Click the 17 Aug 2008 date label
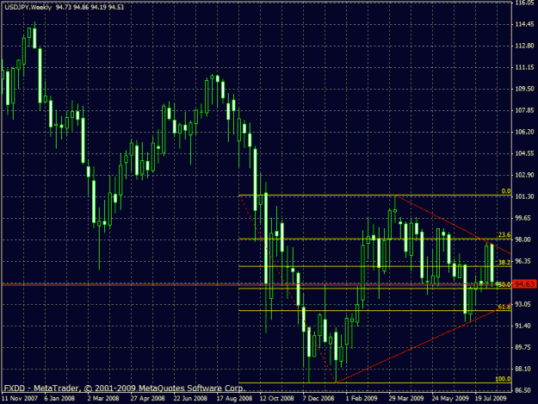The image size is (538, 404). coord(234,399)
